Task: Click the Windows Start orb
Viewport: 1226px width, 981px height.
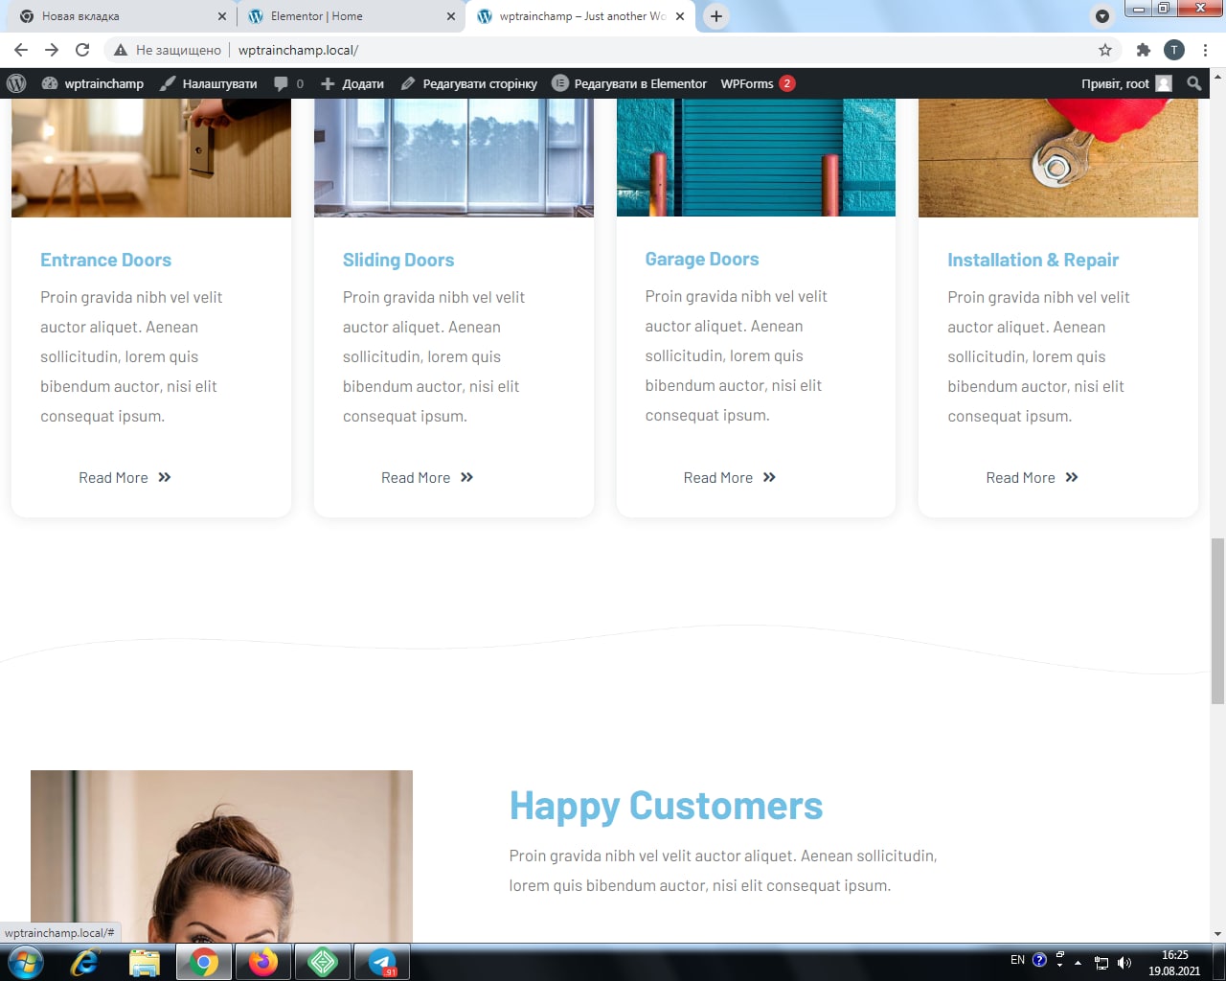Action: click(x=25, y=962)
